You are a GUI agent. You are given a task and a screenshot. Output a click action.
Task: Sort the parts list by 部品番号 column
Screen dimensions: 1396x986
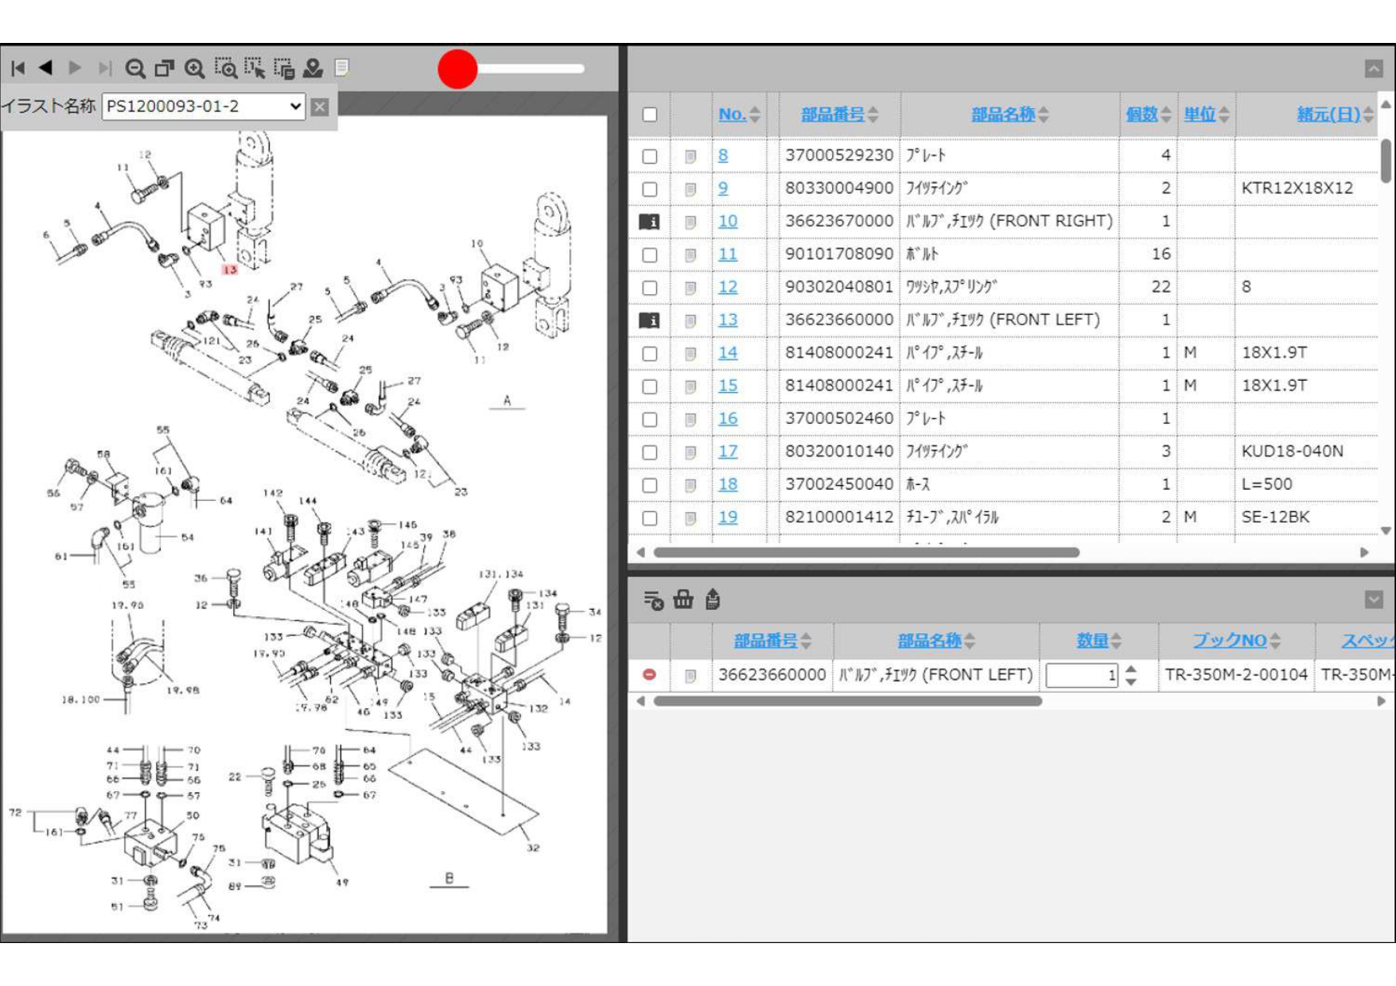coord(833,115)
